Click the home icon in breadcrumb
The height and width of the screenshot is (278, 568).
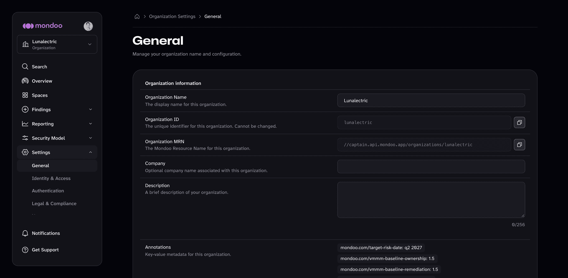(137, 16)
